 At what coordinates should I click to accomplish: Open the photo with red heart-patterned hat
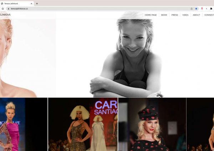coord(152,124)
